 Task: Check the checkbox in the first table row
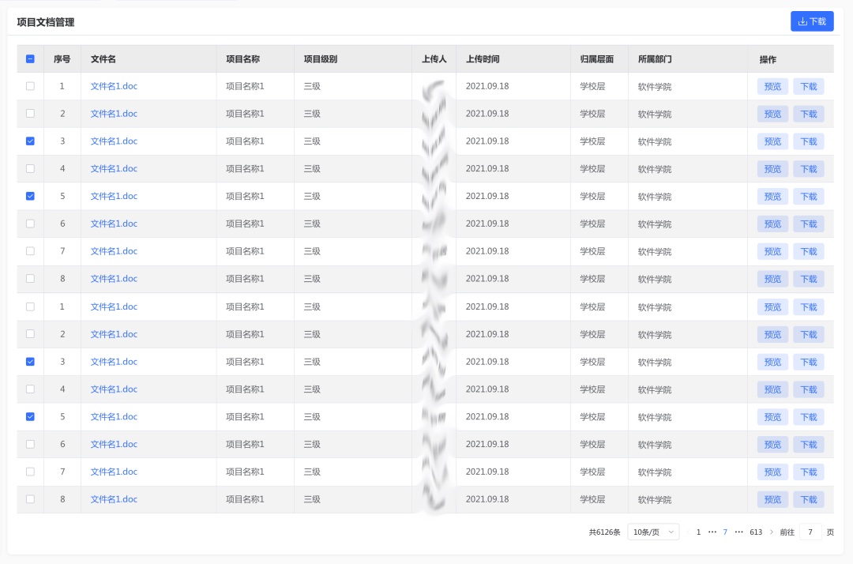(30, 86)
